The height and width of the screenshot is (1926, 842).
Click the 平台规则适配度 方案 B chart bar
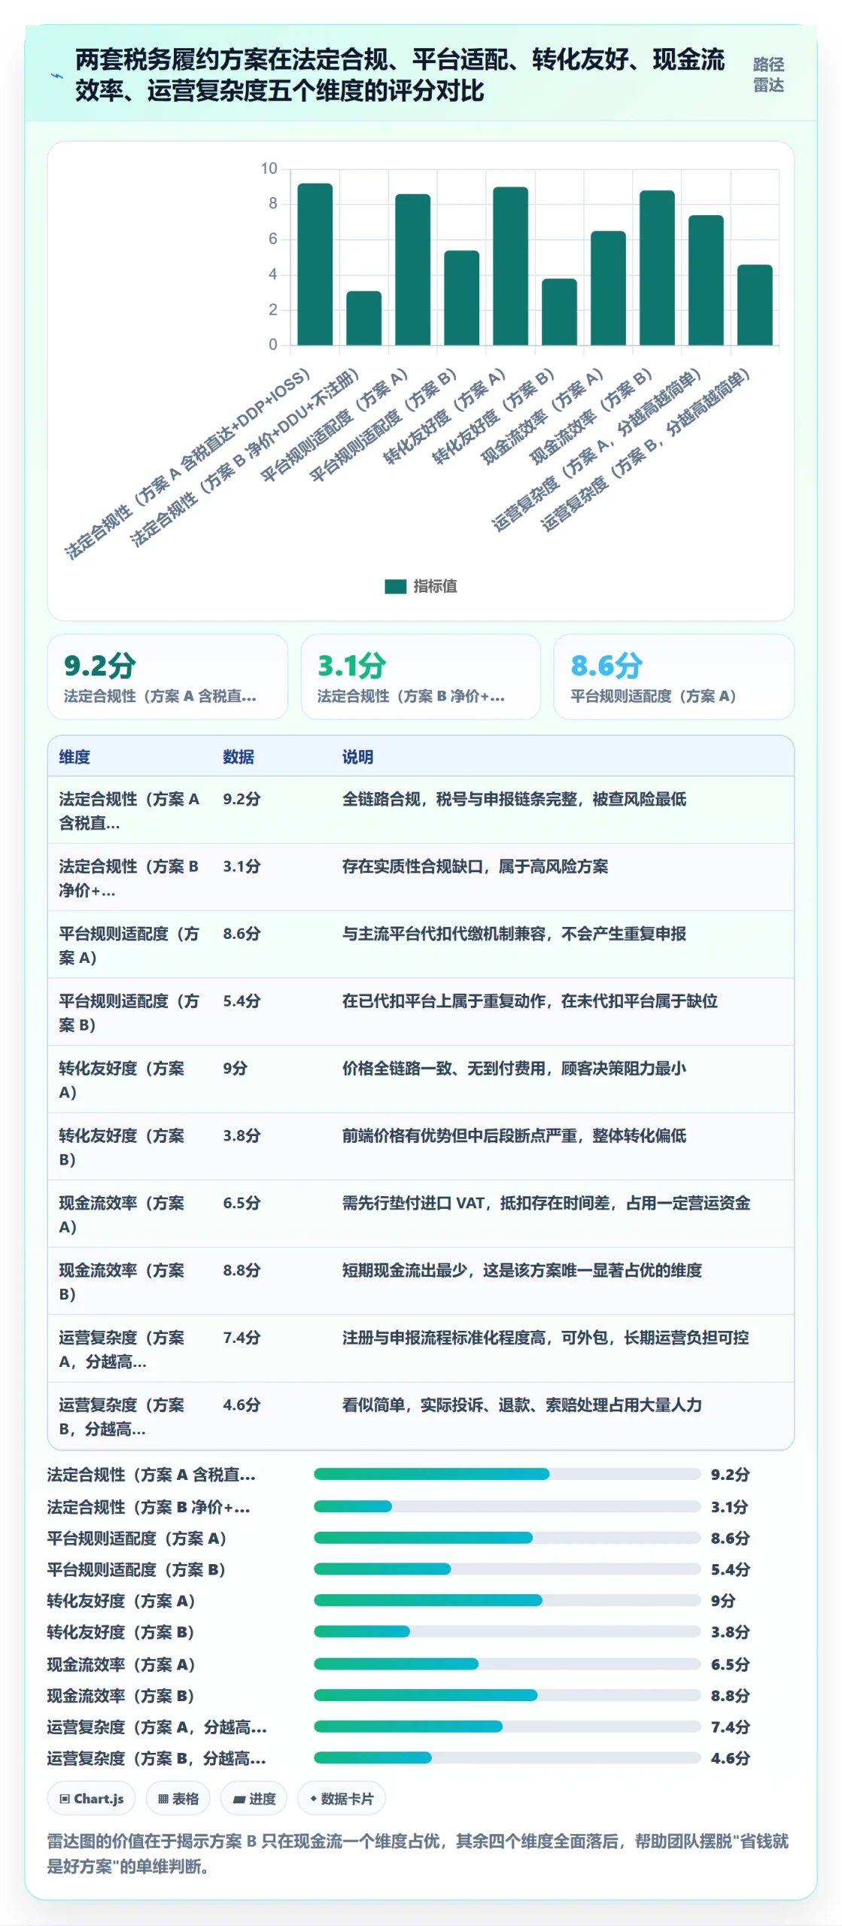tap(462, 298)
